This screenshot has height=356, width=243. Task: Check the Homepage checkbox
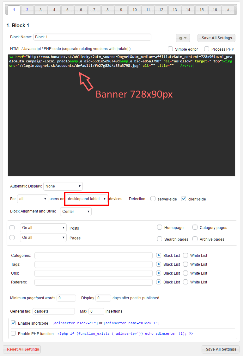[160, 227]
